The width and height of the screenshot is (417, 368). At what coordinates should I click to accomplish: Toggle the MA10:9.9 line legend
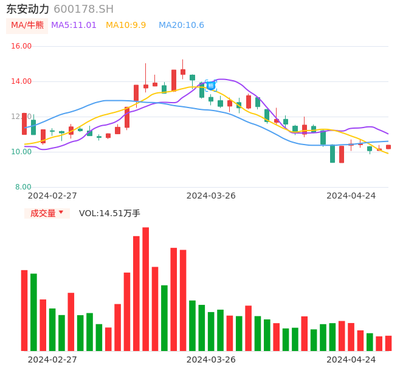pyautogui.click(x=126, y=26)
